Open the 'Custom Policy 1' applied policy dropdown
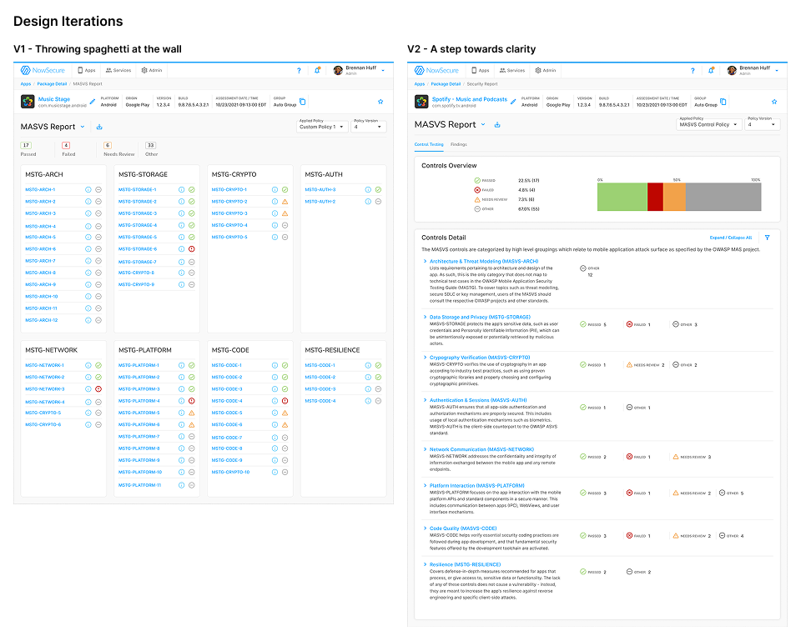Image resolution: width=801 pixels, height=641 pixels. point(323,127)
